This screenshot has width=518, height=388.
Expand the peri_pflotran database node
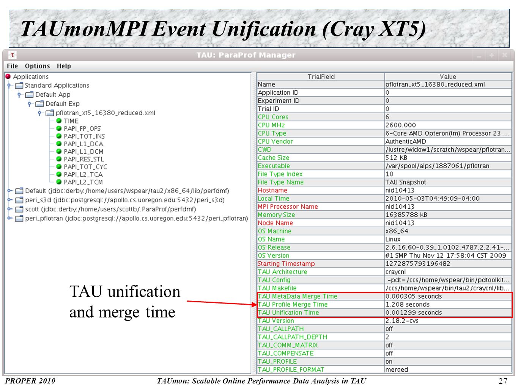(10, 218)
